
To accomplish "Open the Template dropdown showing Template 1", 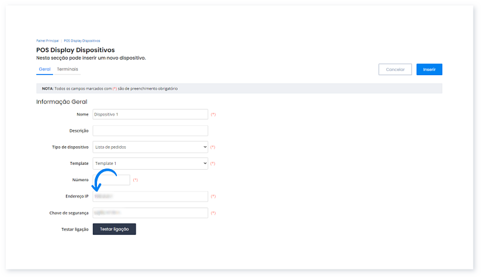I will pyautogui.click(x=150, y=163).
